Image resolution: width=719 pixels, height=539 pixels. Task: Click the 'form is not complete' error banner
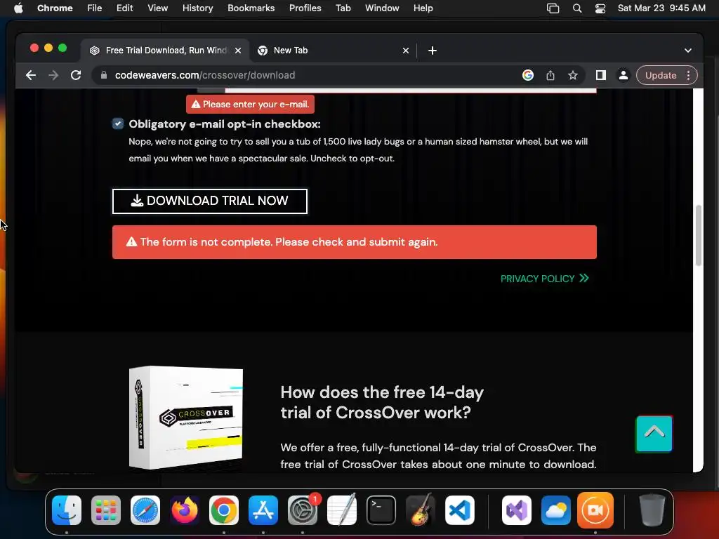[355, 242]
